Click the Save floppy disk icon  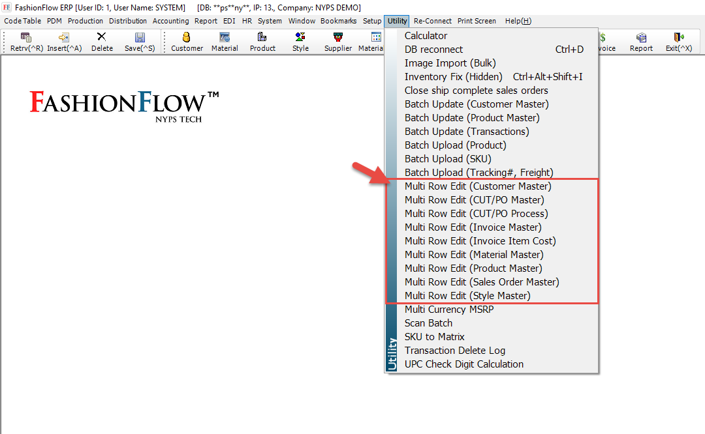tap(140, 38)
